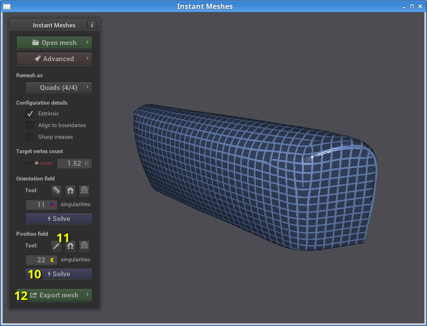
Task: Click the 1.52 K vertex count field
Action: (x=74, y=163)
